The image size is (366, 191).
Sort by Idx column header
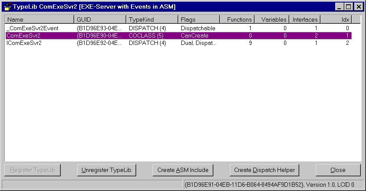[336, 19]
